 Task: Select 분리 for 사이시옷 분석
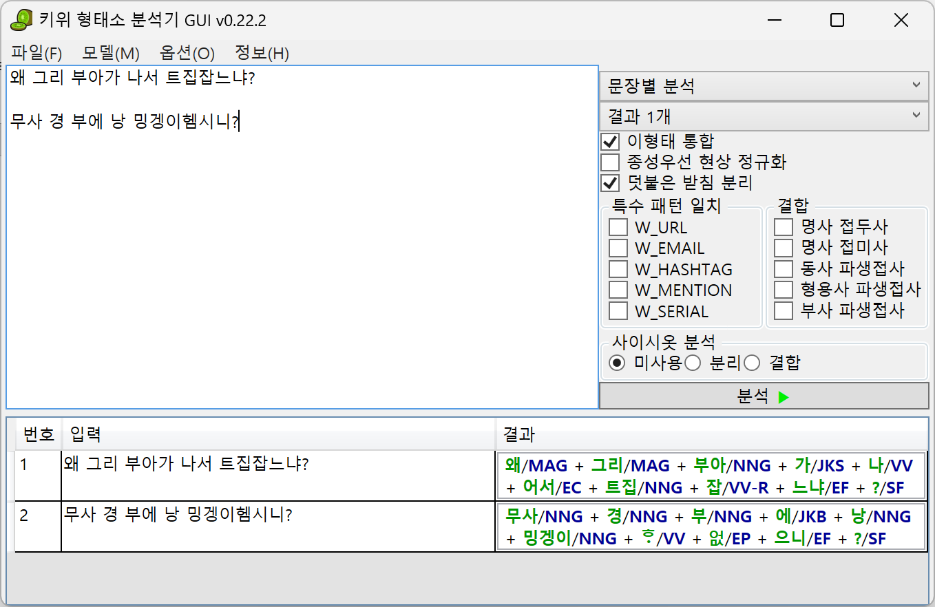coord(693,362)
